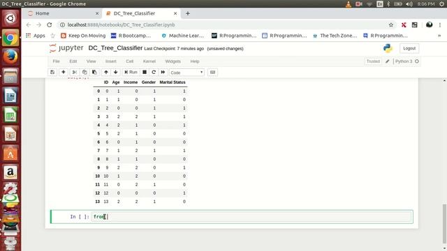447x251 pixels.
Task: Open the Widgets menu
Action: pyautogui.click(x=173, y=61)
